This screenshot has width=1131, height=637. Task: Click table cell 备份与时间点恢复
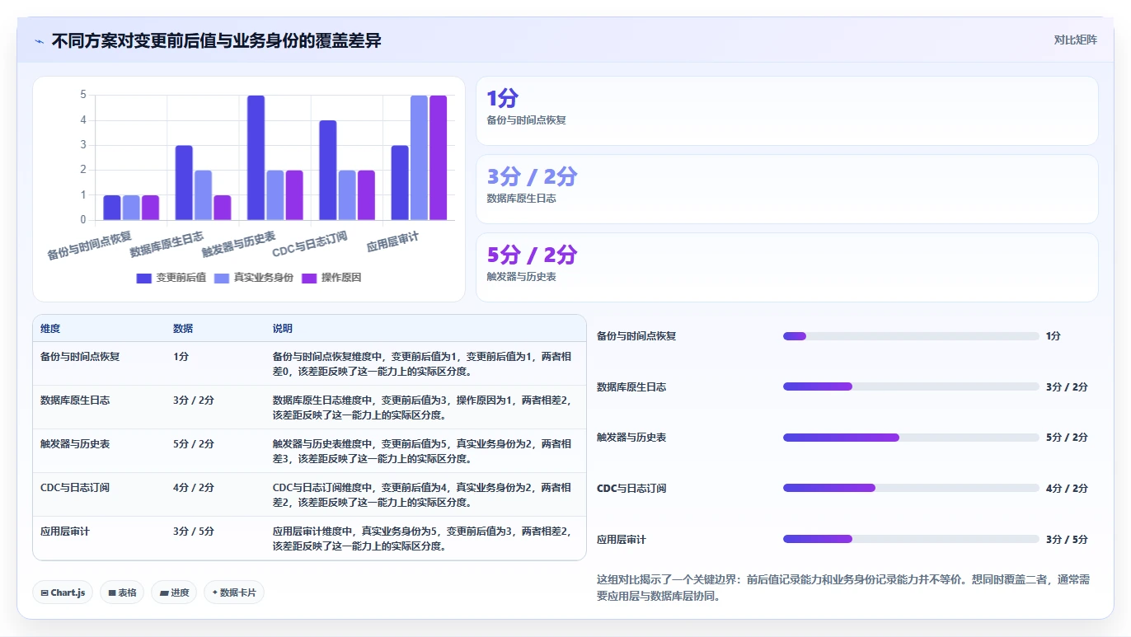tap(80, 357)
